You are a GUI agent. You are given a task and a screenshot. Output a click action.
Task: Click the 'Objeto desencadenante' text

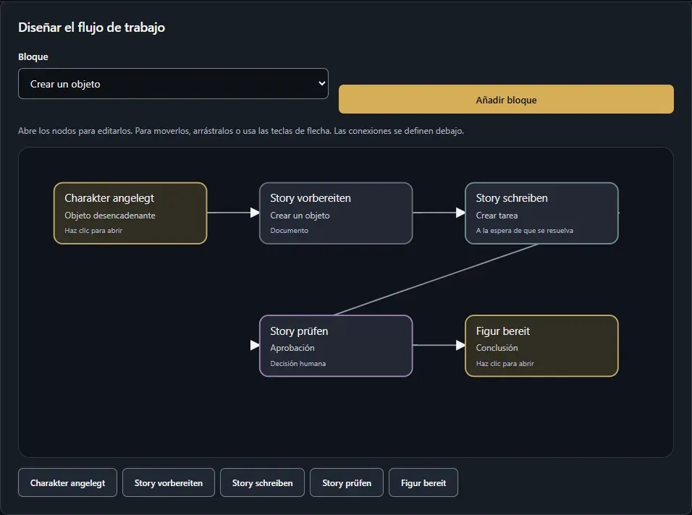coord(110,215)
